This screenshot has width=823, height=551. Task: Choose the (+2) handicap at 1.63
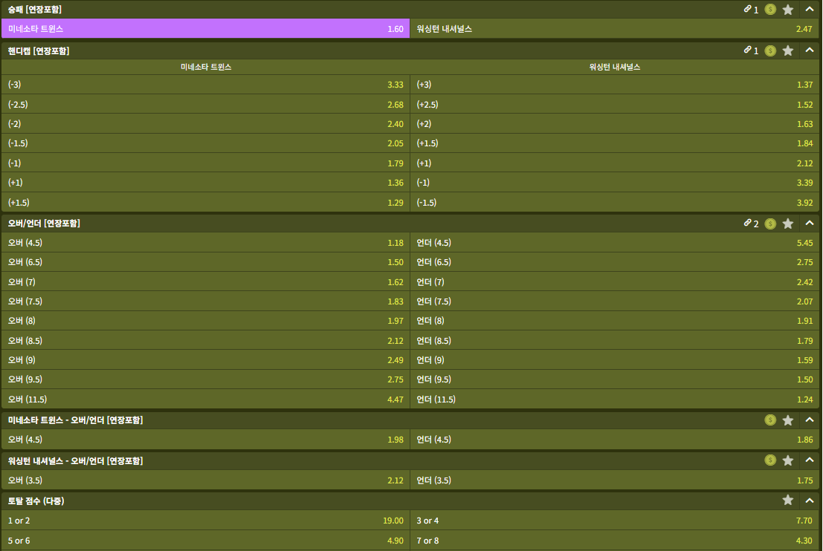[615, 124]
